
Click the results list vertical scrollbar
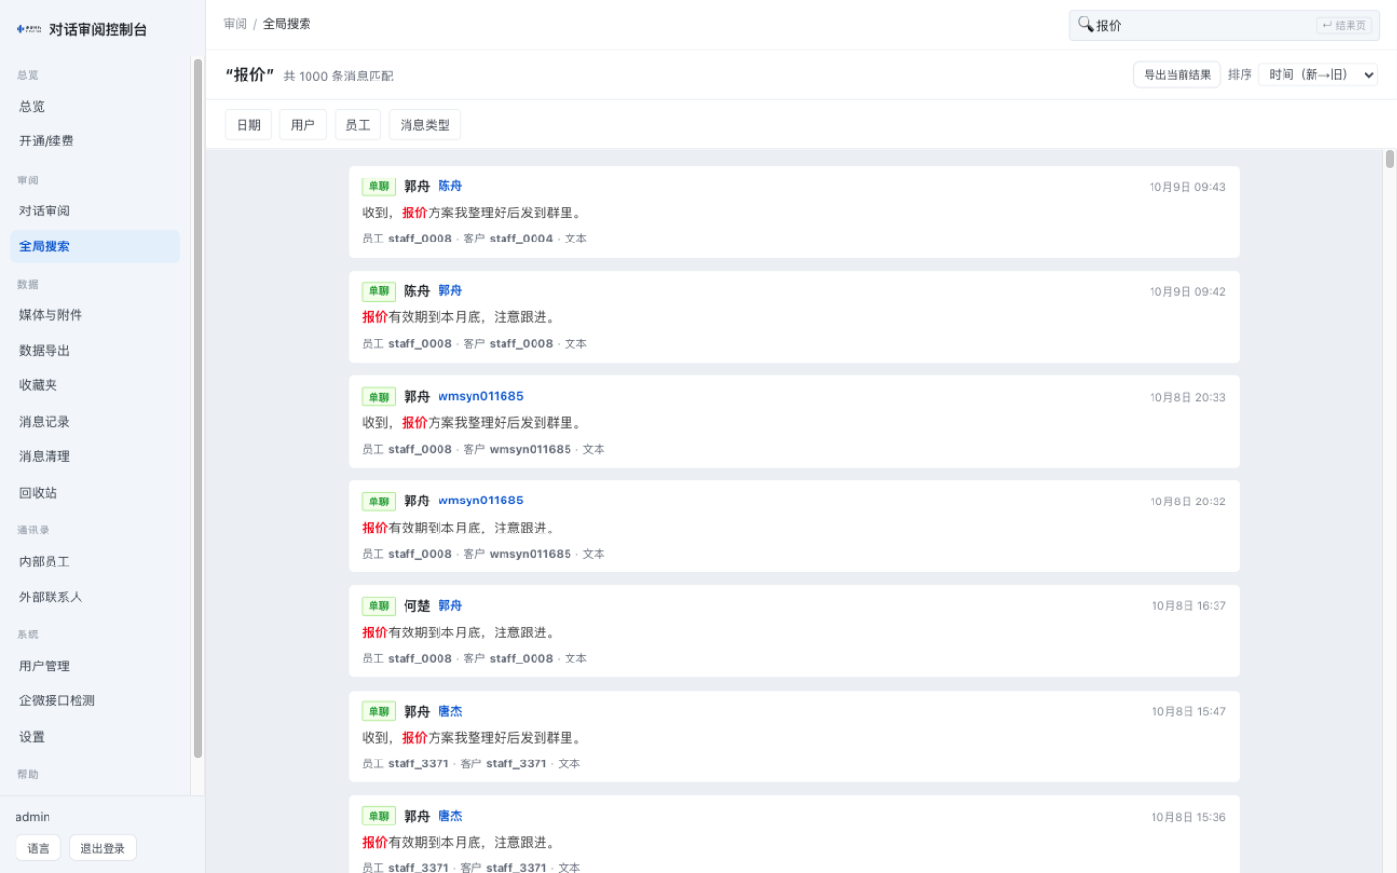[x=1390, y=159]
